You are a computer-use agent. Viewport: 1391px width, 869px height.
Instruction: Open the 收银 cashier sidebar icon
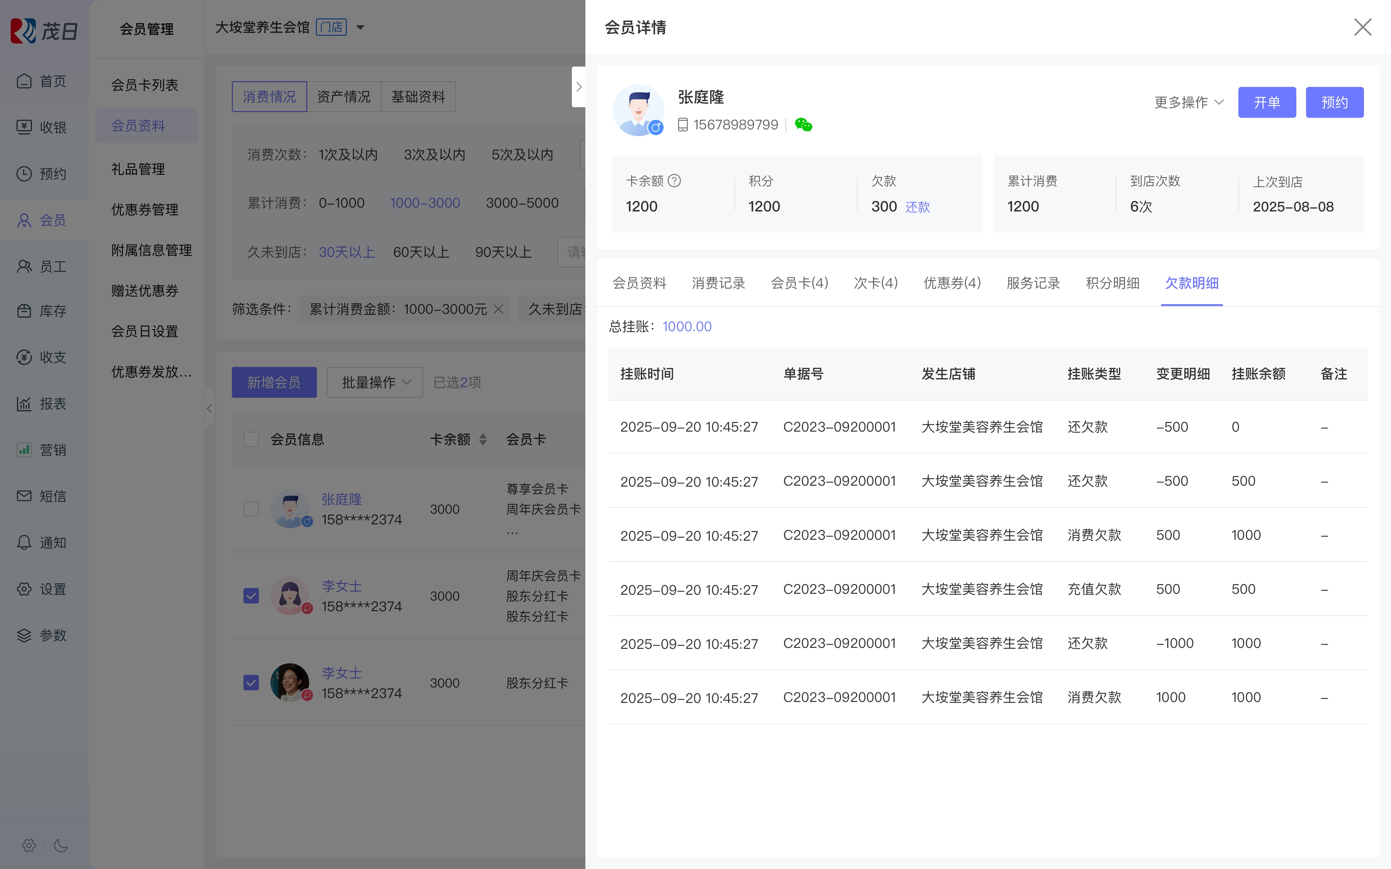coord(24,127)
